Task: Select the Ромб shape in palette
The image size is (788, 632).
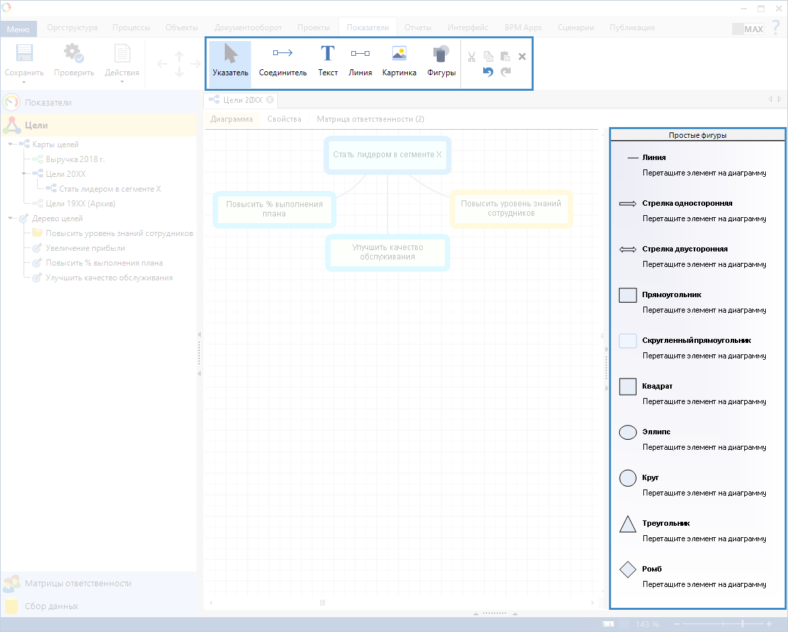Action: click(627, 569)
